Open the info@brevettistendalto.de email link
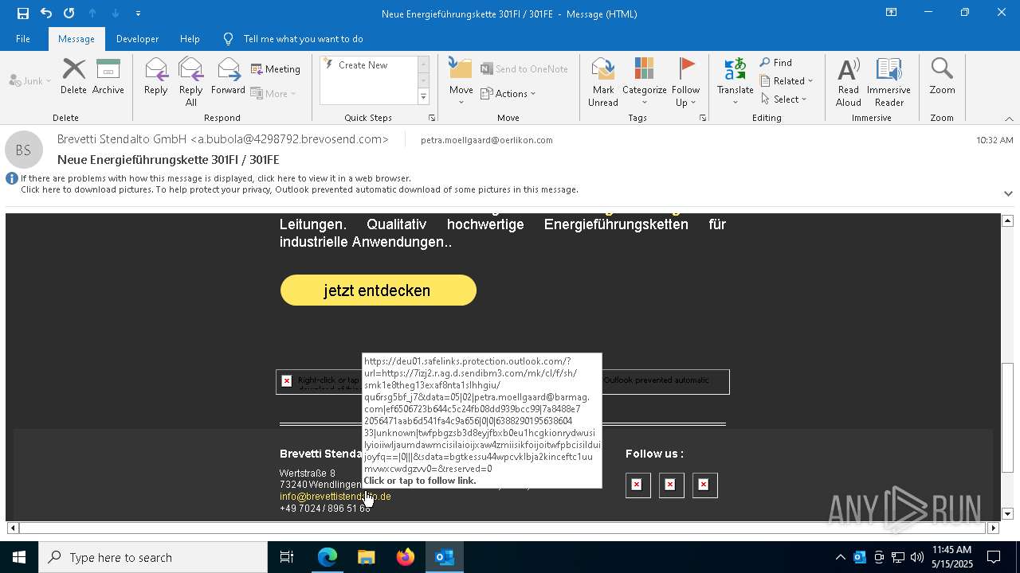 click(335, 497)
